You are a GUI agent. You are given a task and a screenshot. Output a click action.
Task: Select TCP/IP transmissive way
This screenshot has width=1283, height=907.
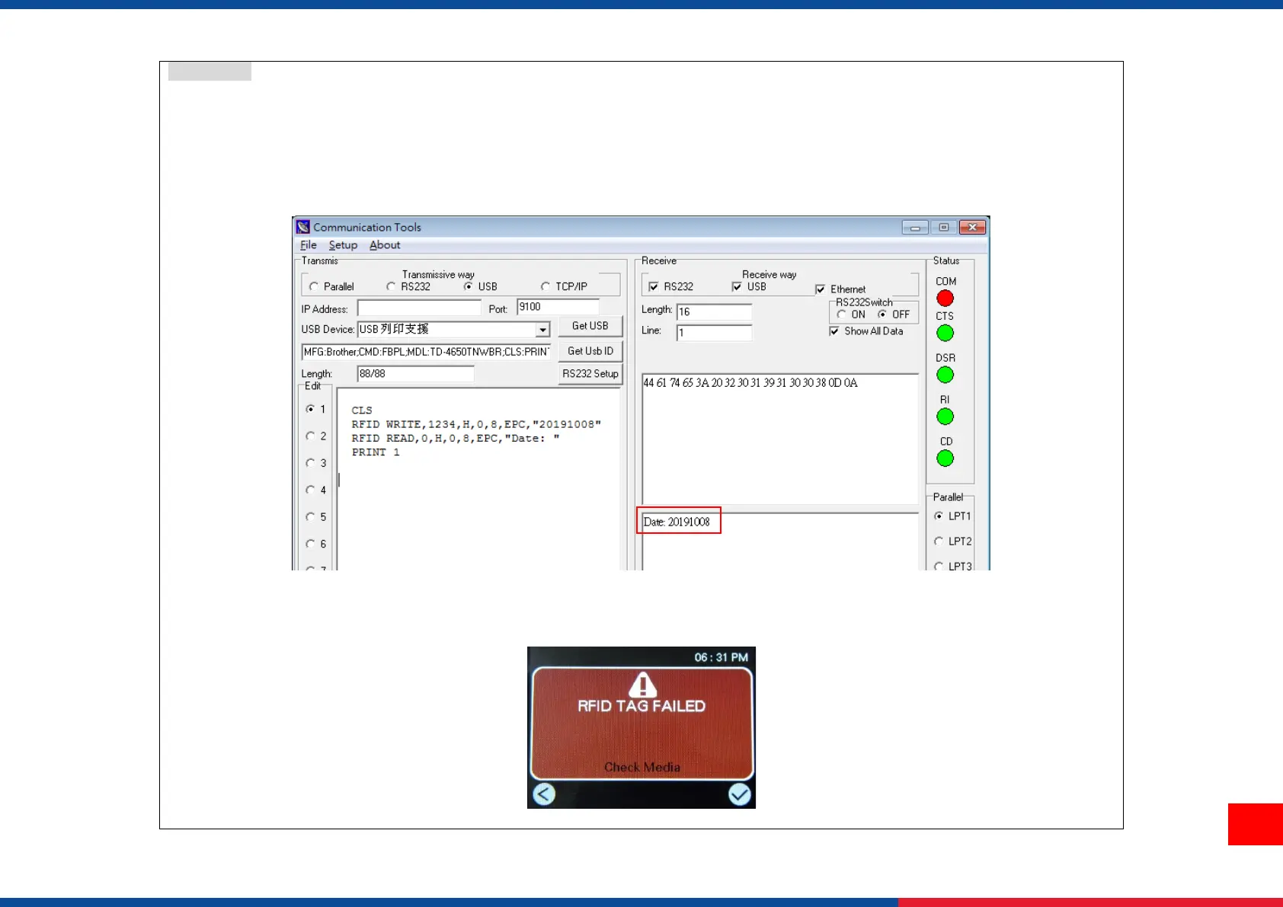click(546, 286)
